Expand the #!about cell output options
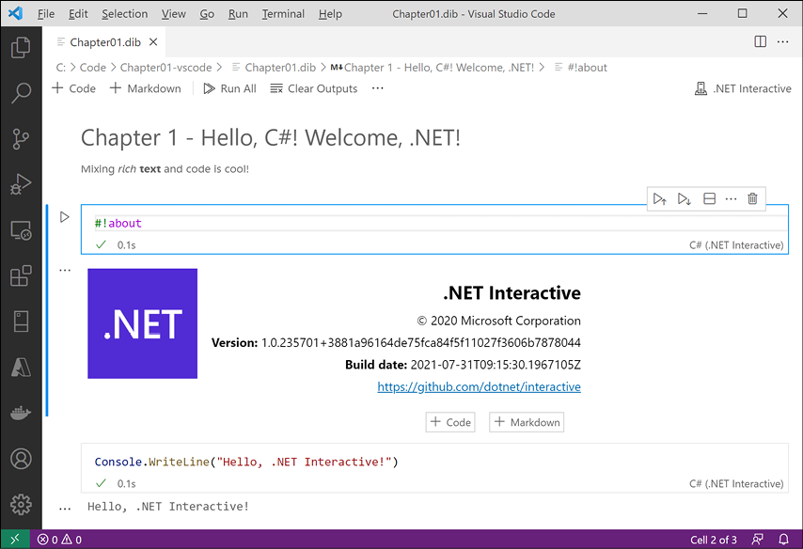The image size is (803, 549). (x=65, y=271)
